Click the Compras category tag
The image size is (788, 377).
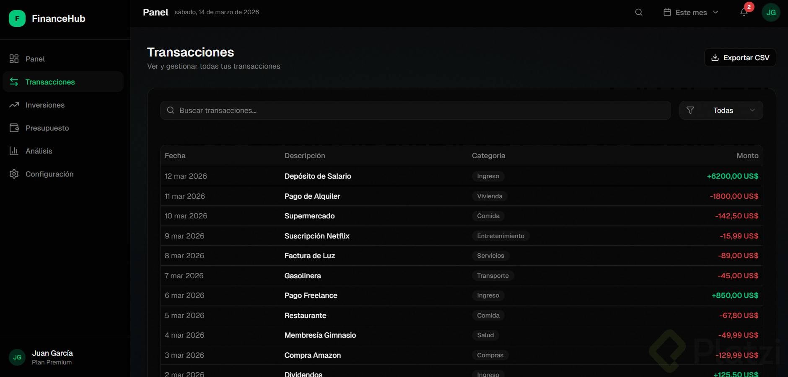tap(490, 355)
